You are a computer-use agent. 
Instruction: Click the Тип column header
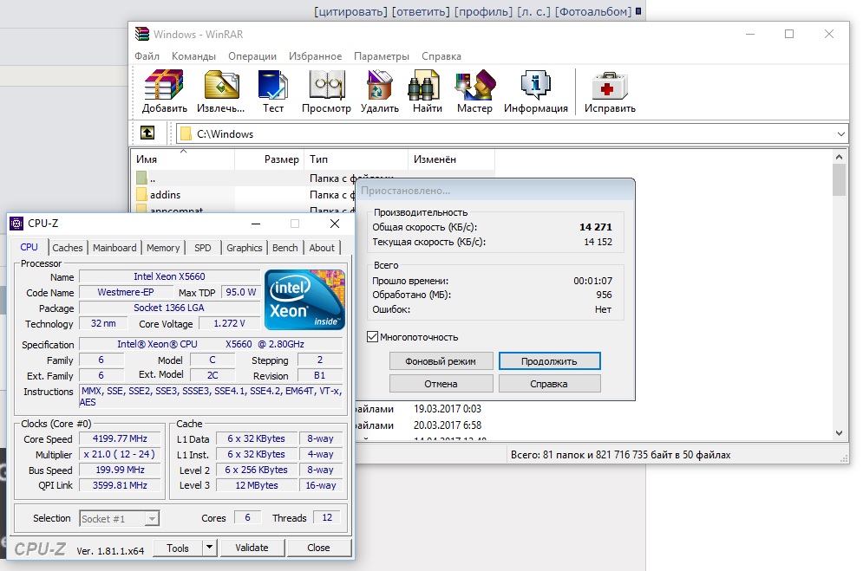356,159
